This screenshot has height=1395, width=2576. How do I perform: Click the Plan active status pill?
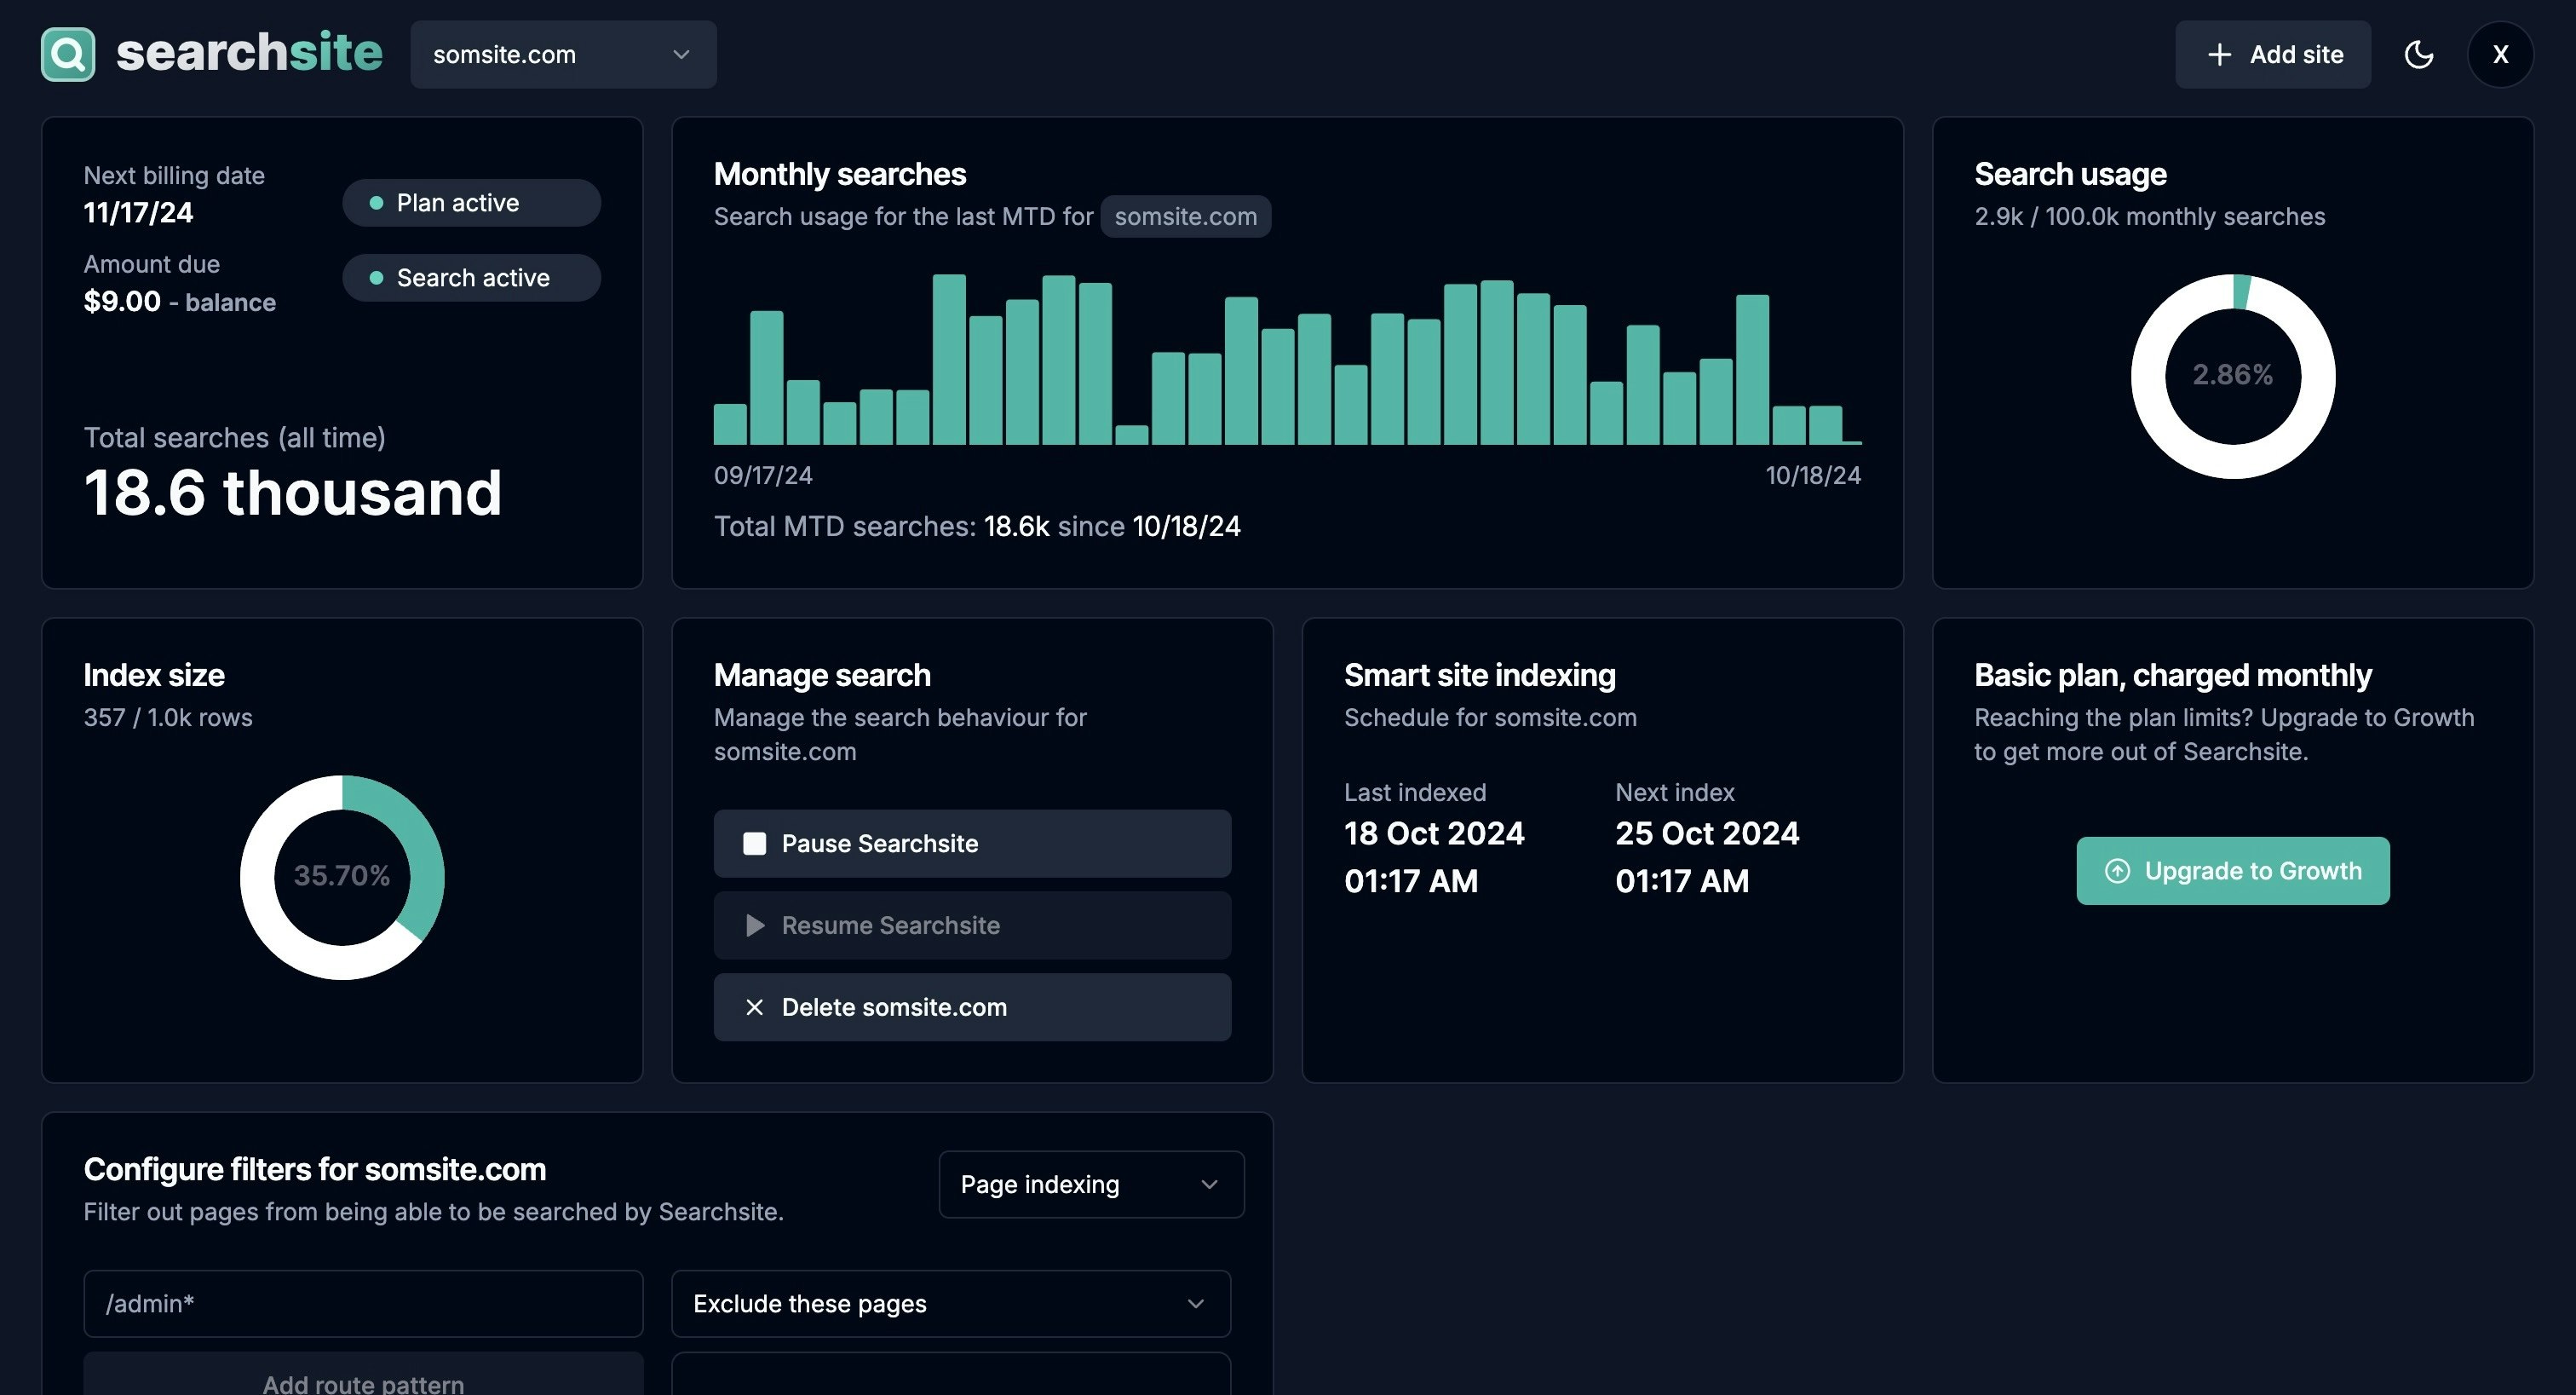[x=471, y=203]
